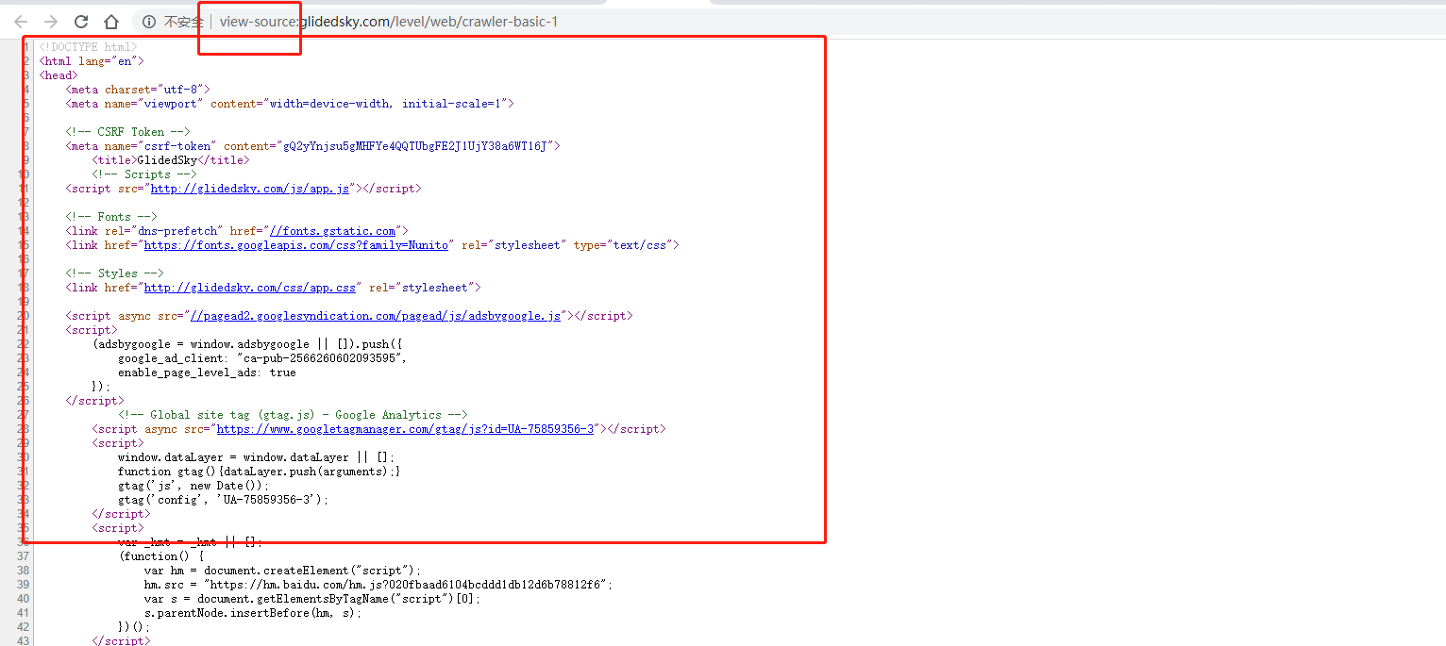Screen dimensions: 1446x646
Task: Click the Fonts comment line
Action: [111, 217]
